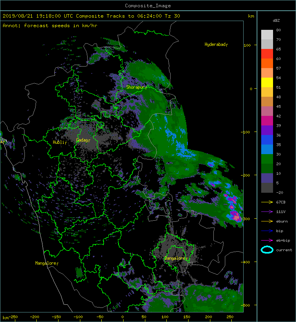Screen dimensions: 296x322
Task: Click the white 80 dBZ color swatch
Action: click(267, 35)
